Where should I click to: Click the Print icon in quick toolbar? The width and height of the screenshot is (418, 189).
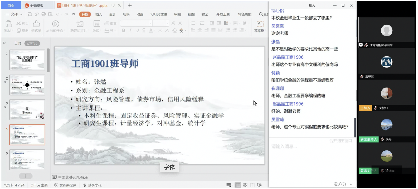pyautogui.click(x=43, y=14)
